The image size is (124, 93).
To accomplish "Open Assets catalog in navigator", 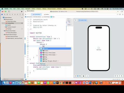I will coord(8,25).
